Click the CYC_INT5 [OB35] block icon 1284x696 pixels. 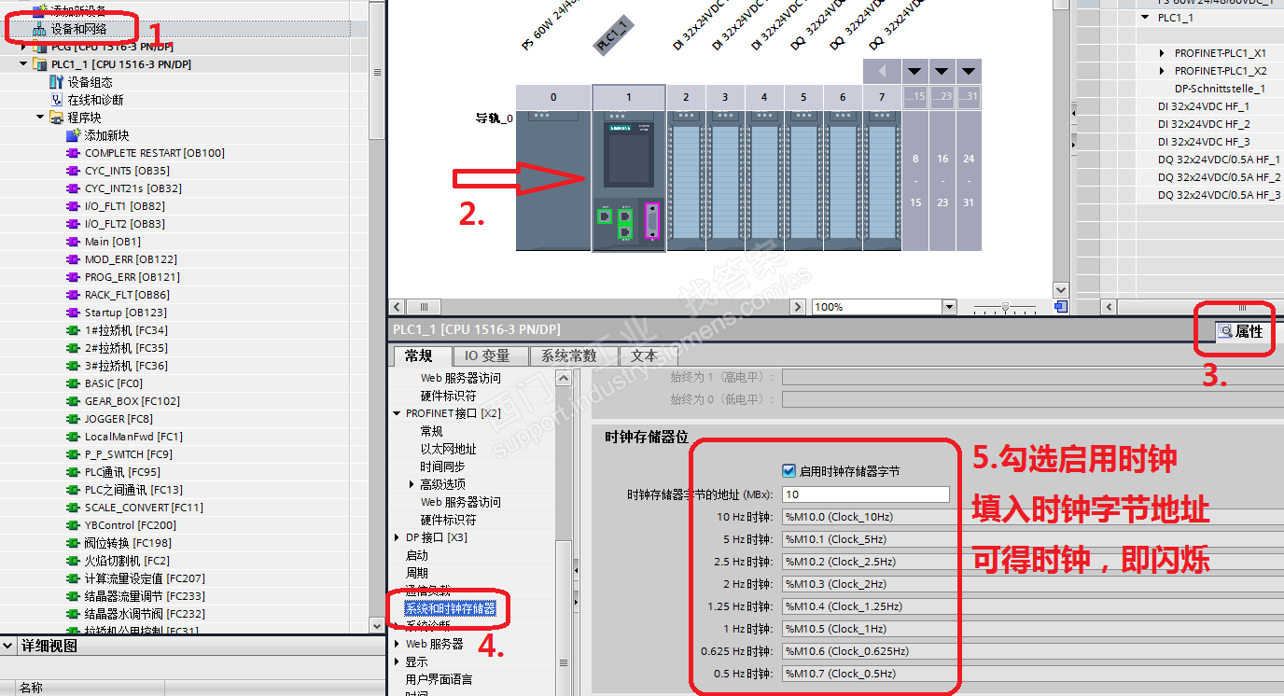click(73, 171)
